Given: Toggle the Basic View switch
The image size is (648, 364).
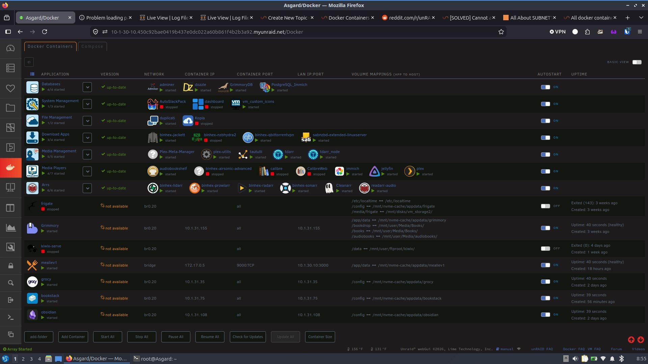Looking at the screenshot, I should (637, 62).
